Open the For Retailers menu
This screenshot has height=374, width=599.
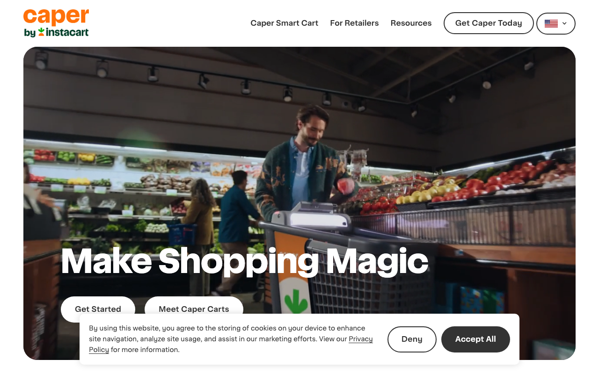coord(354,23)
